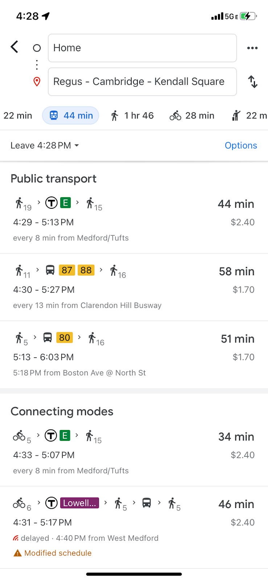Select the transit 44 min travel mode

71,115
